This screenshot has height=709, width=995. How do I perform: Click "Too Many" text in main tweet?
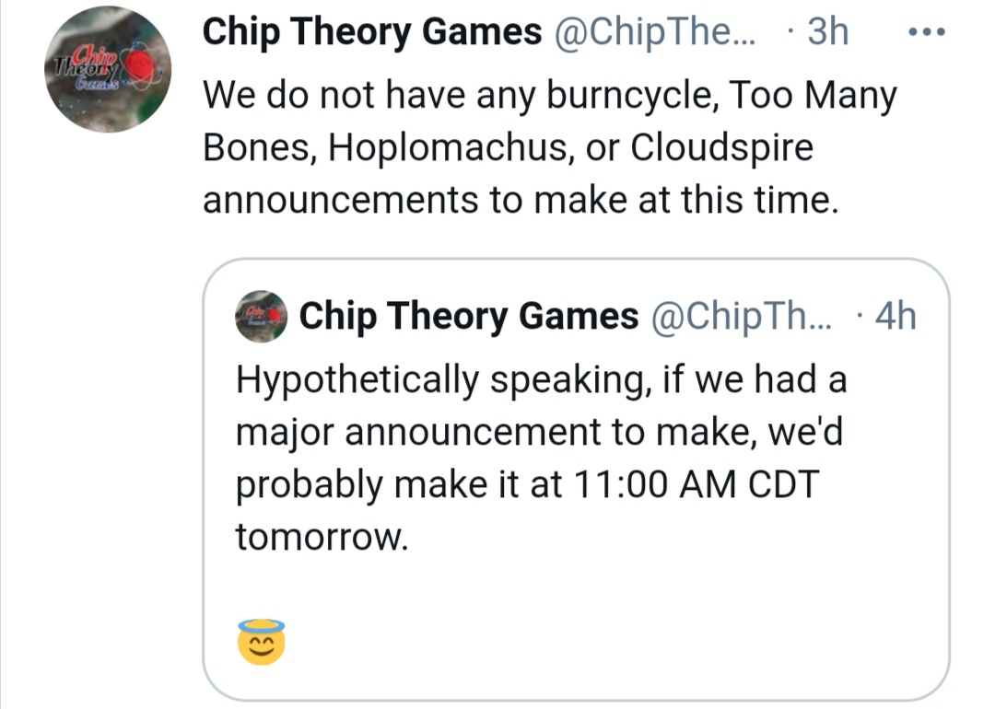click(813, 97)
